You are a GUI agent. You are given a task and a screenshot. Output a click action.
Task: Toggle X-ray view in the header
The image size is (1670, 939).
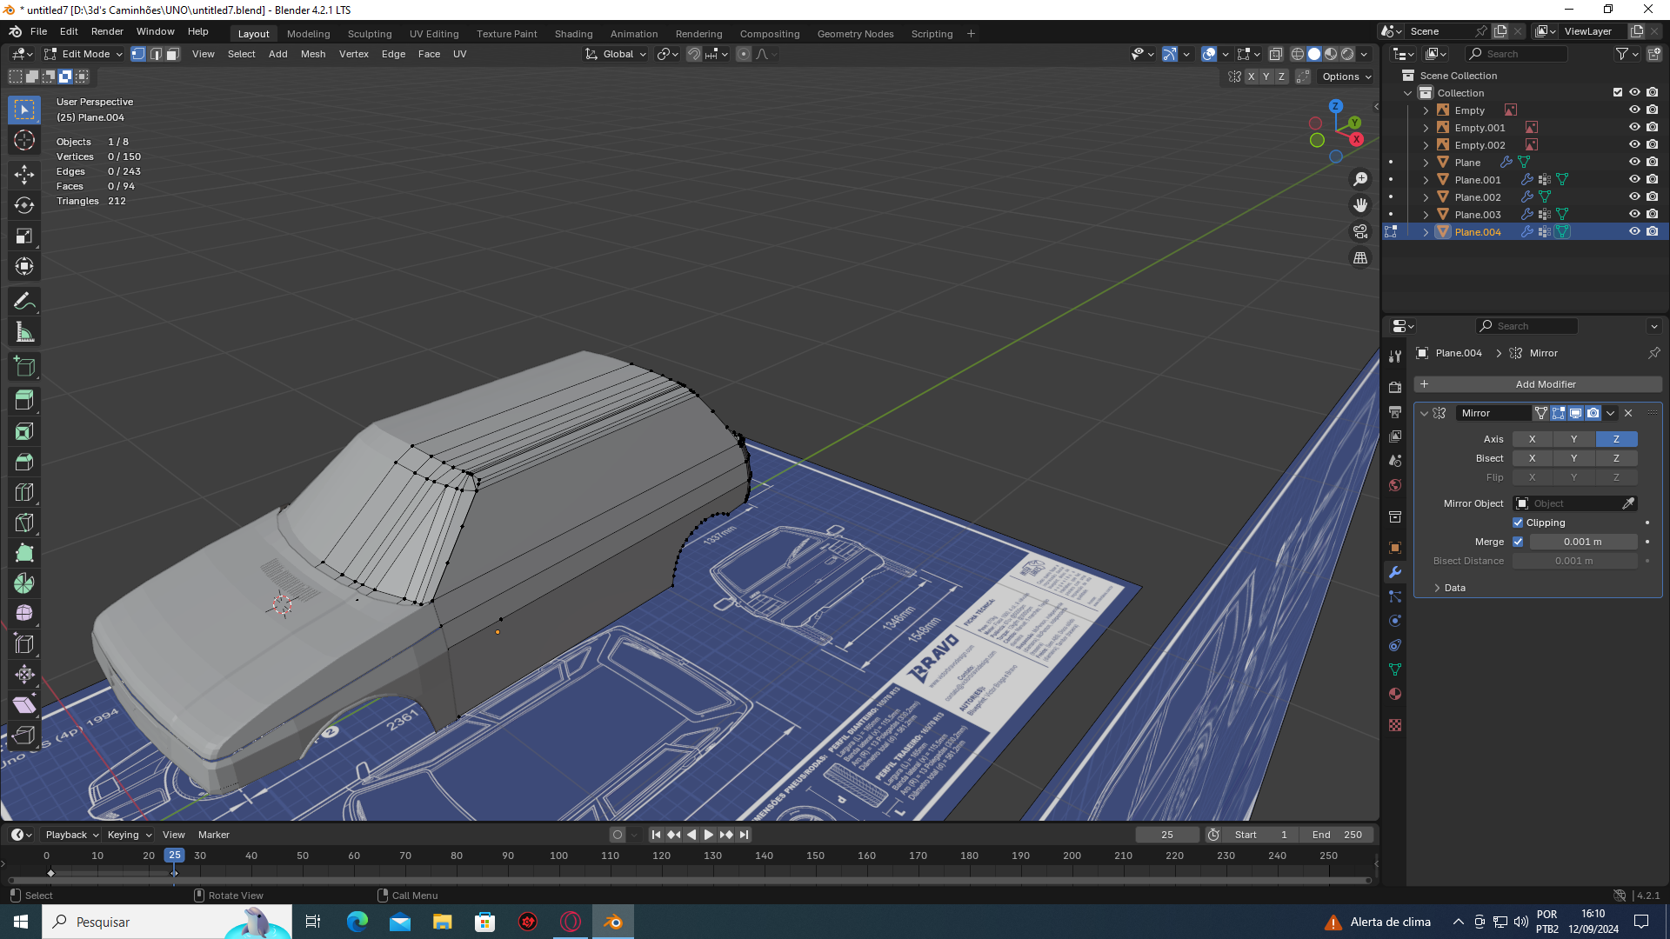1275,54
